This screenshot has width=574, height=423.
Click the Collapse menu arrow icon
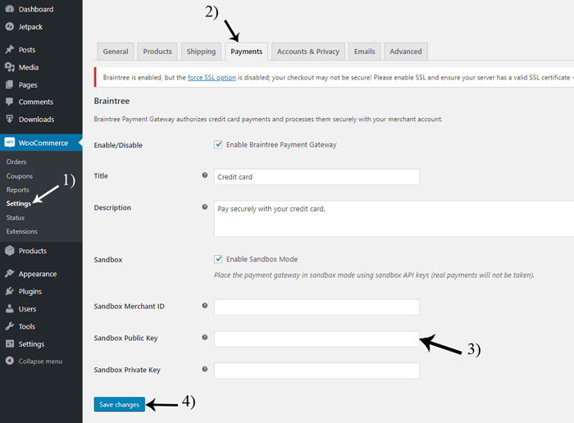click(10, 361)
